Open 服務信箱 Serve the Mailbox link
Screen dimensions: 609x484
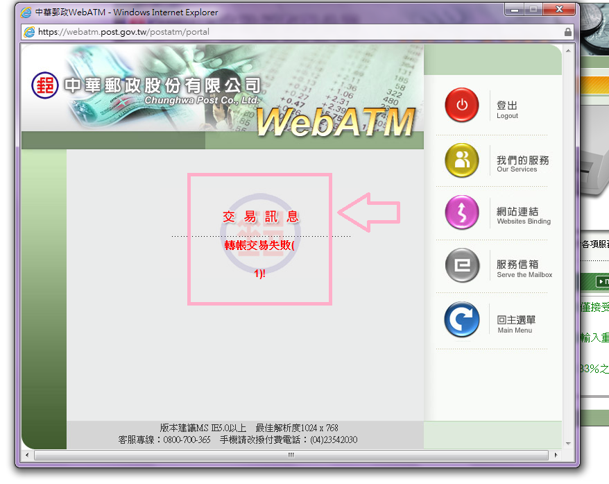pos(524,269)
